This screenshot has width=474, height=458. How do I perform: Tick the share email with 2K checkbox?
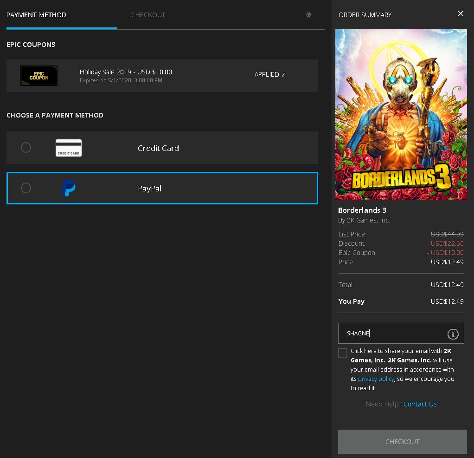pyautogui.click(x=342, y=353)
